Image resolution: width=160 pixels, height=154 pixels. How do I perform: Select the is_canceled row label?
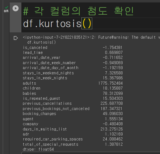(35, 48)
